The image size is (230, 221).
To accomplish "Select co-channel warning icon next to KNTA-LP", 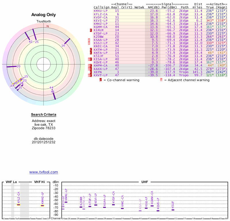I will click(91, 53).
